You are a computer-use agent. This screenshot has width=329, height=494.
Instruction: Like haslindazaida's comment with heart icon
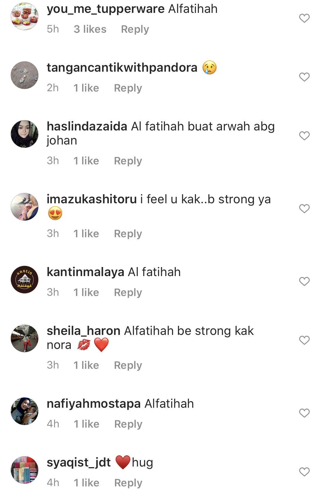click(304, 136)
